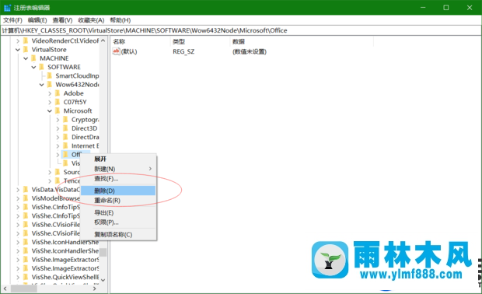Open the 查看(V) menu

coord(62,20)
